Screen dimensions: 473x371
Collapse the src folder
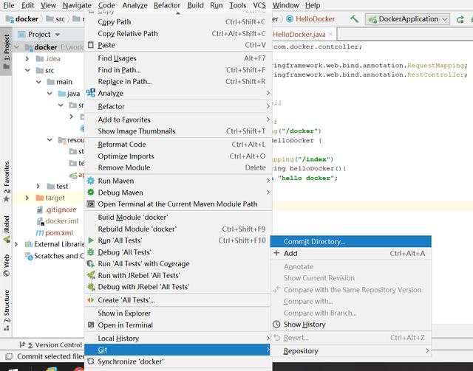point(27,71)
